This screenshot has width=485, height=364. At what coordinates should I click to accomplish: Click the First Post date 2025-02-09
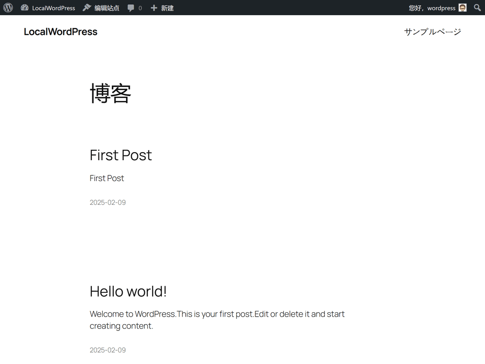click(108, 202)
